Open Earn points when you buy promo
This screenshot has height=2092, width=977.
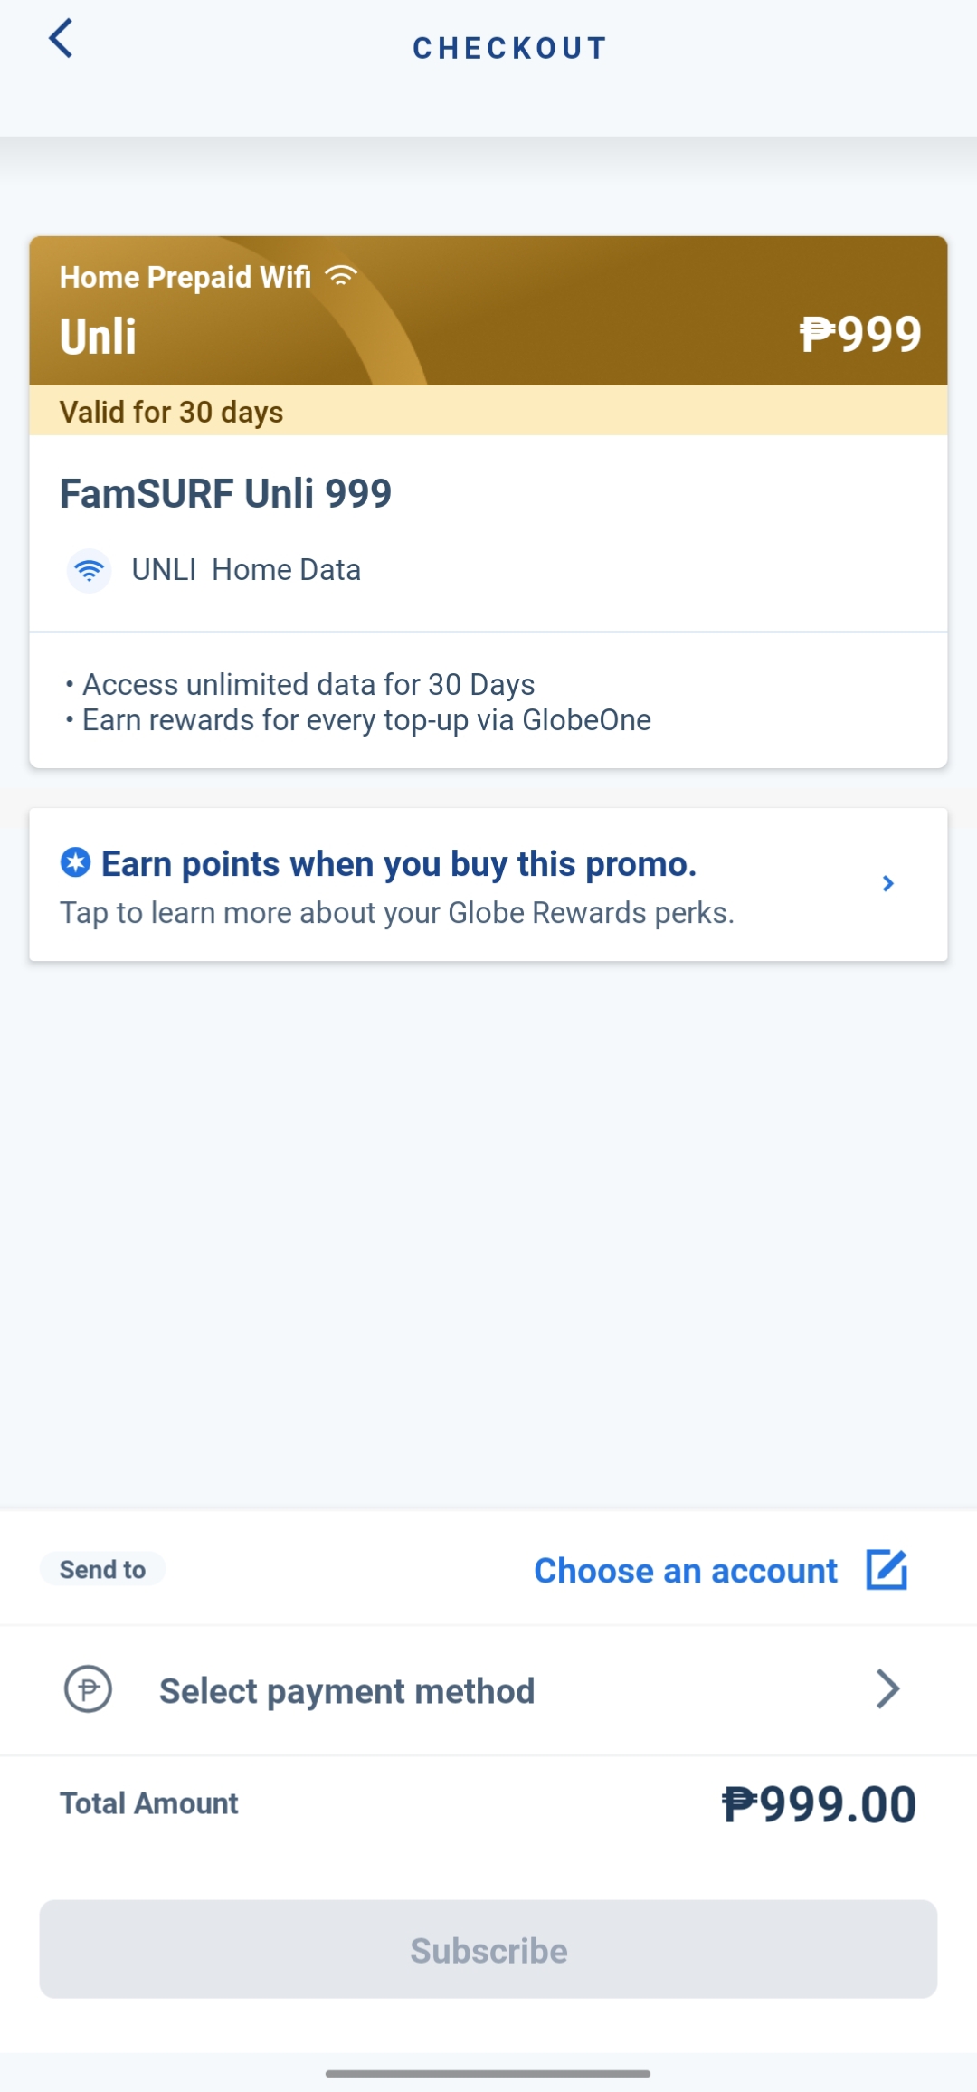(x=488, y=885)
